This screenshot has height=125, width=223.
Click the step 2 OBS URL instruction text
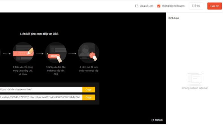[x=23, y=71]
